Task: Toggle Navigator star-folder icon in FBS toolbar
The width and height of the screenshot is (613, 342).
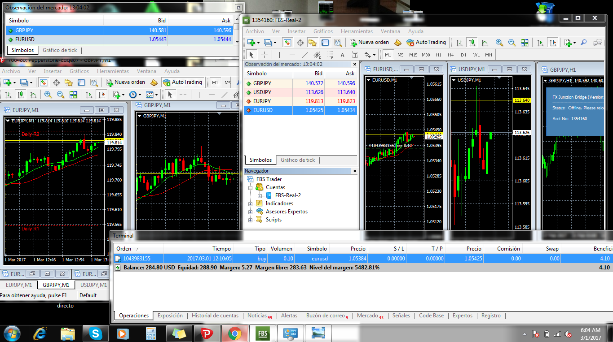Action: [313, 42]
